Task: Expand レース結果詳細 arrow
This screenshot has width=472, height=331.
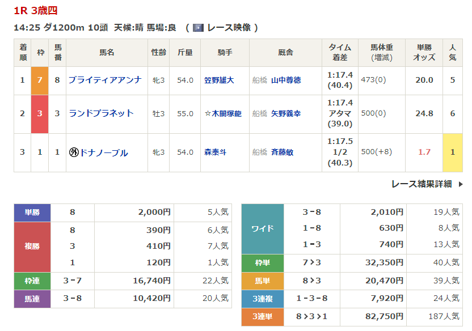Action: tap(461, 184)
